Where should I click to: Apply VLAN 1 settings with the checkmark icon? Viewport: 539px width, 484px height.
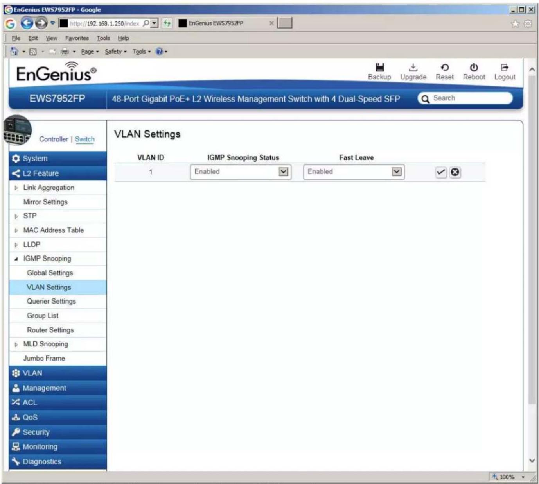pos(441,172)
